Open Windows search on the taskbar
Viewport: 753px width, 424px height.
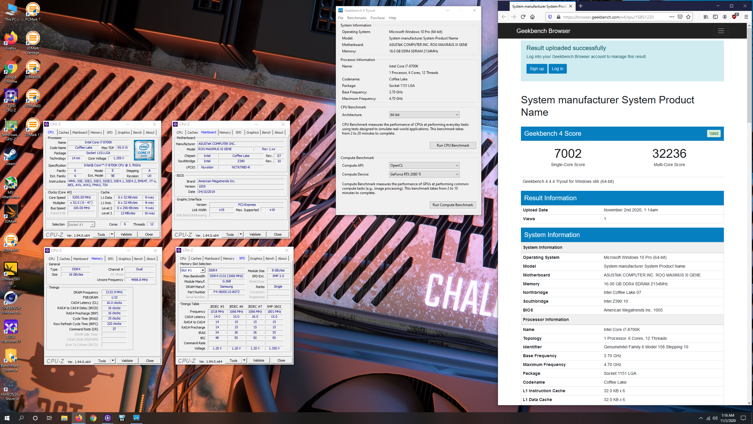pyautogui.click(x=21, y=418)
